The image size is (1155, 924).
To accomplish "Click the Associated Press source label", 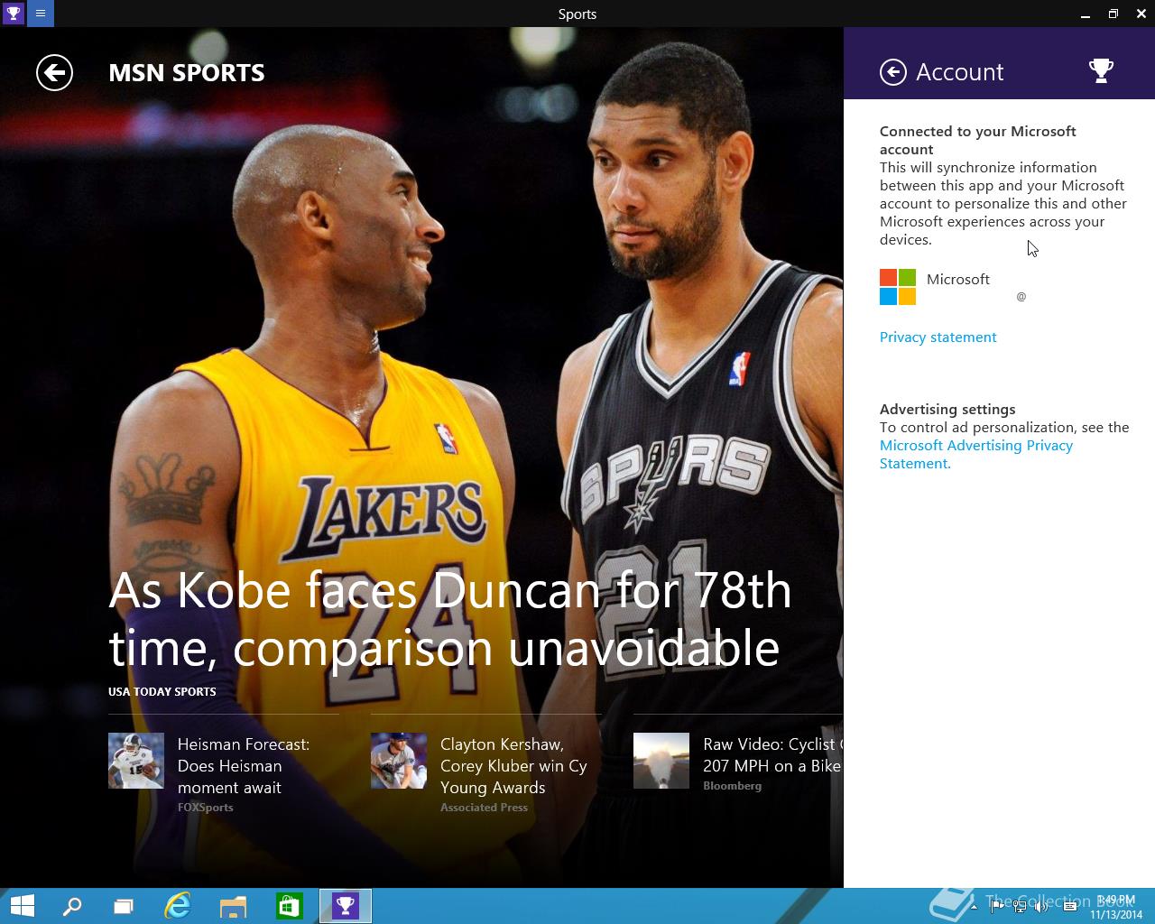I will click(x=484, y=808).
